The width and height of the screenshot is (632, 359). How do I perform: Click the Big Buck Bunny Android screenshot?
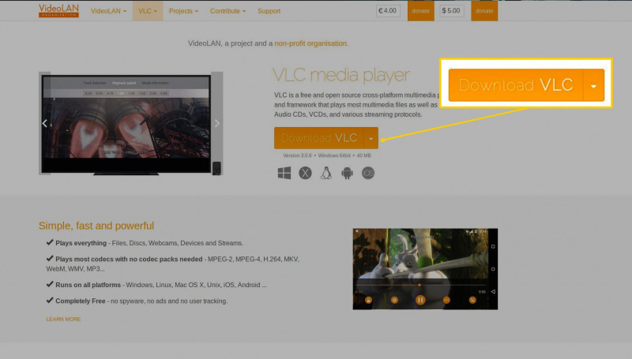click(x=425, y=269)
